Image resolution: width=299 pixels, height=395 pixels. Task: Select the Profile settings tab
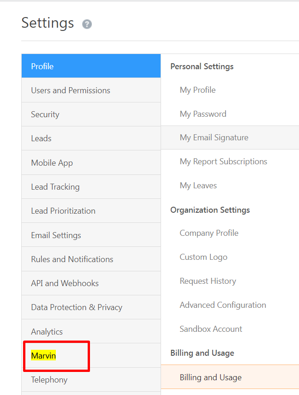click(42, 66)
